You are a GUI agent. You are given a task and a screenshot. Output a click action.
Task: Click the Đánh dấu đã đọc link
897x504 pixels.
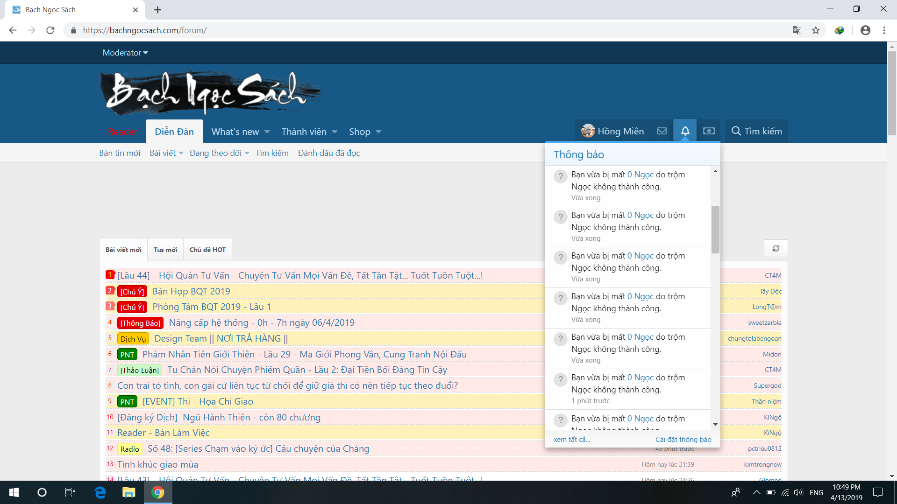(x=329, y=153)
